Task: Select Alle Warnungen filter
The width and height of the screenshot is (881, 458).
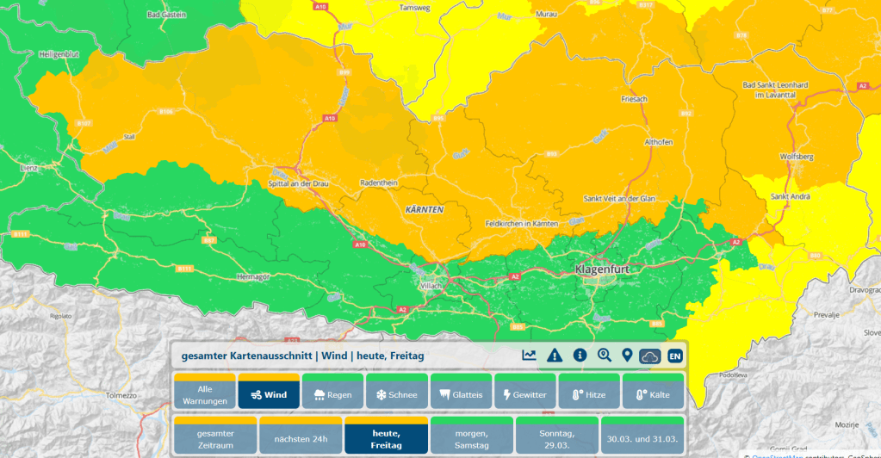Action: [205, 392]
